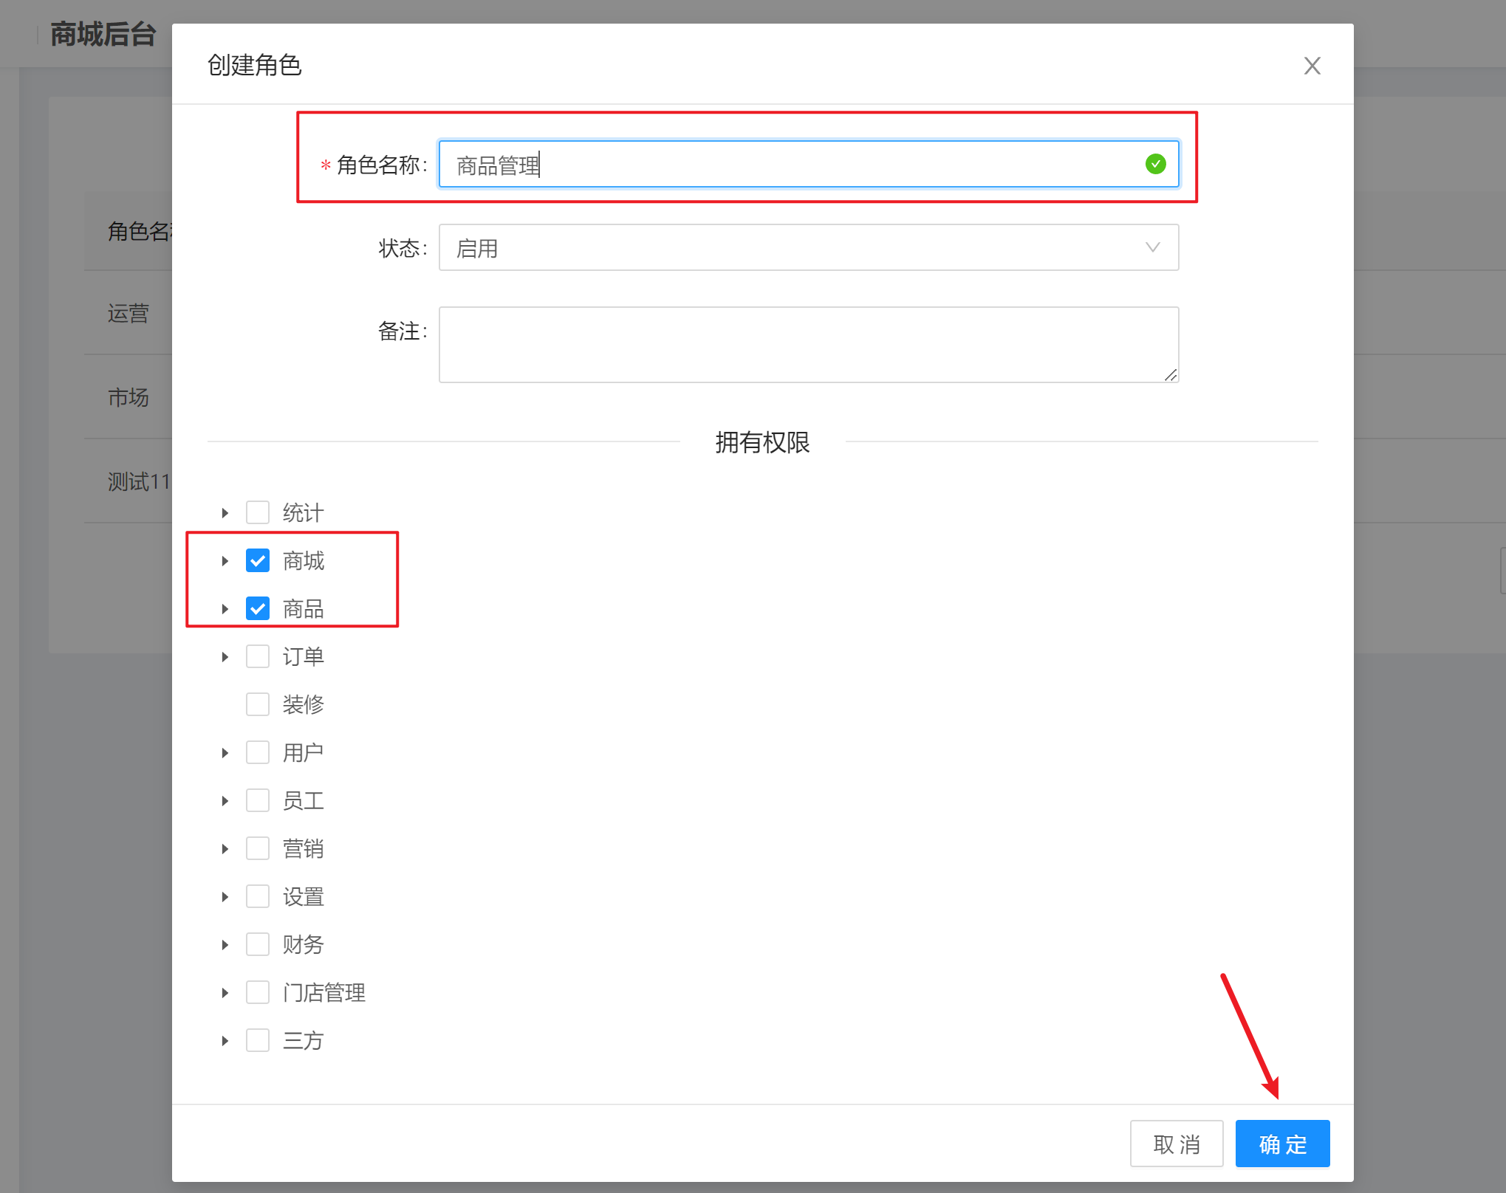Click into the 角色名称 input field
This screenshot has width=1506, height=1193.
point(790,165)
